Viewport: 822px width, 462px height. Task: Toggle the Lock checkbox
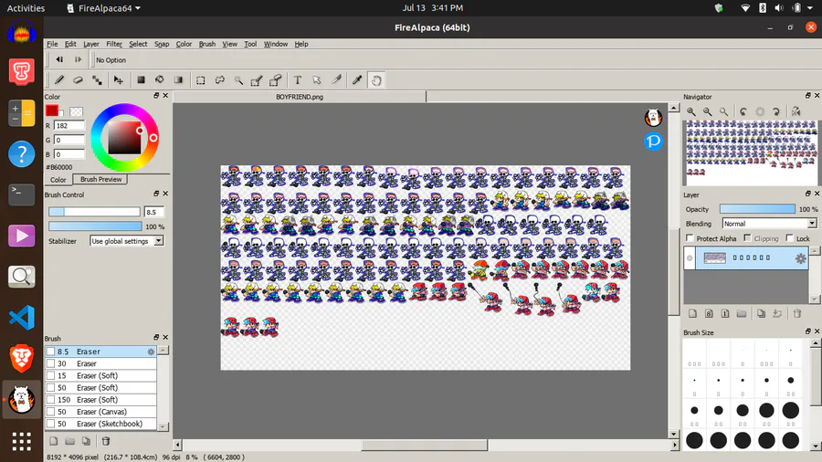point(790,238)
